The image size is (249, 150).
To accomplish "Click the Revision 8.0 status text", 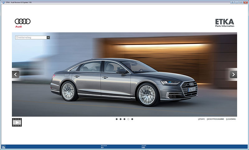I will click(x=104, y=147).
